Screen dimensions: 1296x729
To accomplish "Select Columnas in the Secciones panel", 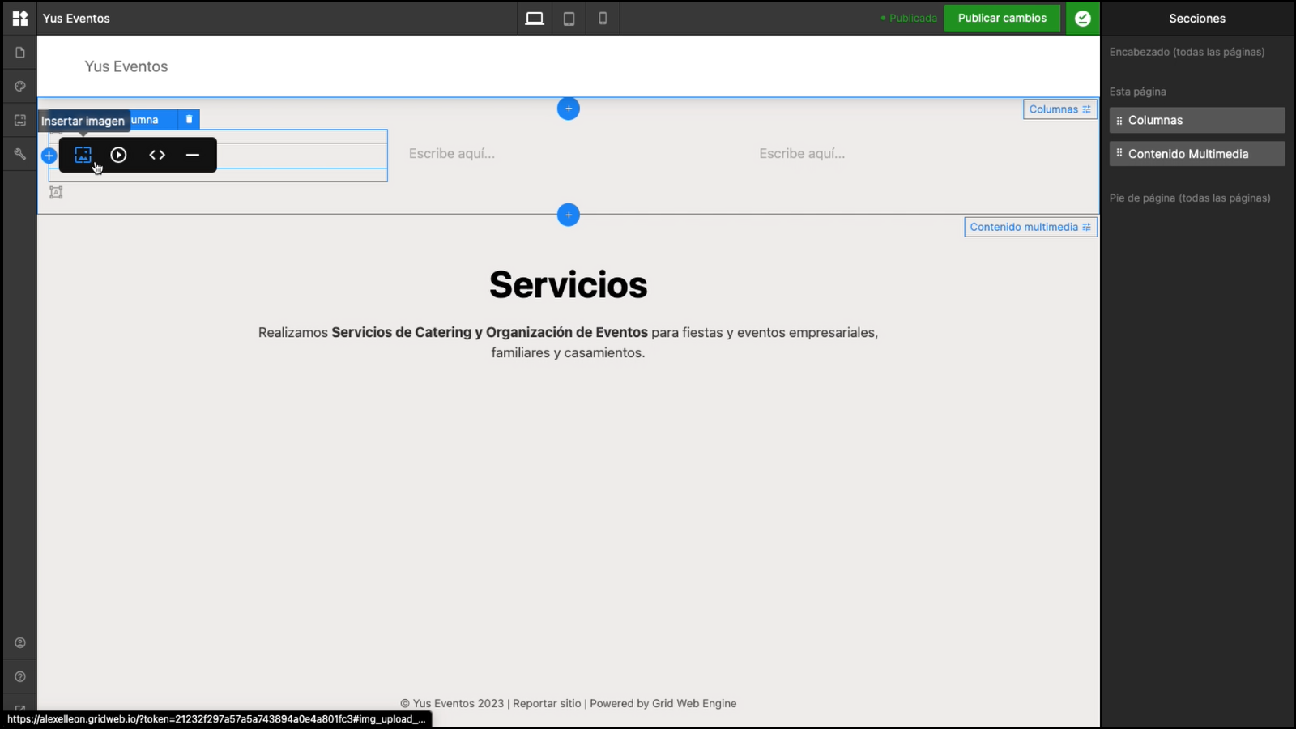I will click(x=1197, y=120).
